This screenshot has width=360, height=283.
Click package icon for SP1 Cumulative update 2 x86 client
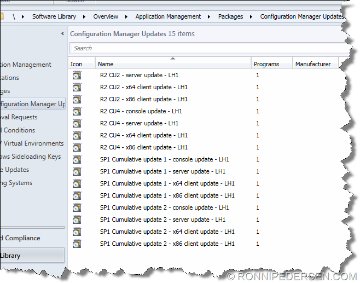pyautogui.click(x=77, y=244)
